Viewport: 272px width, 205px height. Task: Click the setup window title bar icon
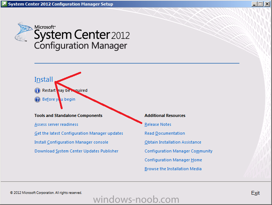click(x=4, y=4)
